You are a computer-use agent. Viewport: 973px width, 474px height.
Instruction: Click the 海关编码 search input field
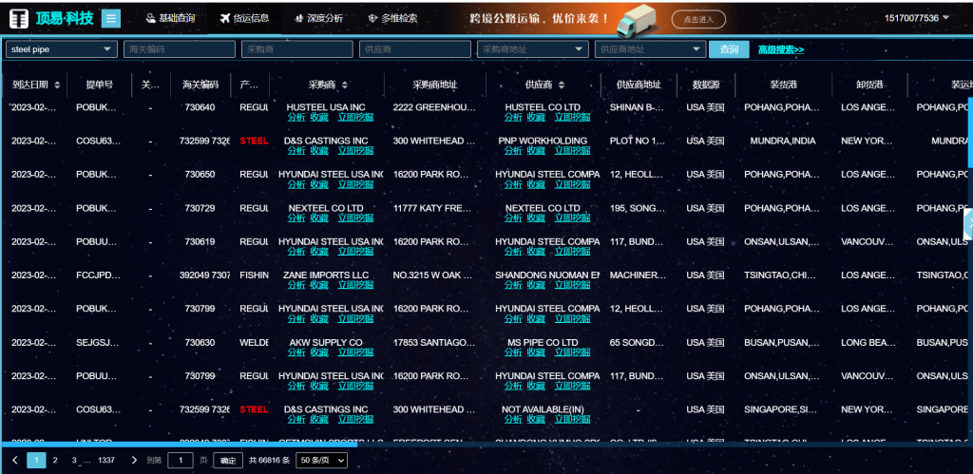point(180,49)
